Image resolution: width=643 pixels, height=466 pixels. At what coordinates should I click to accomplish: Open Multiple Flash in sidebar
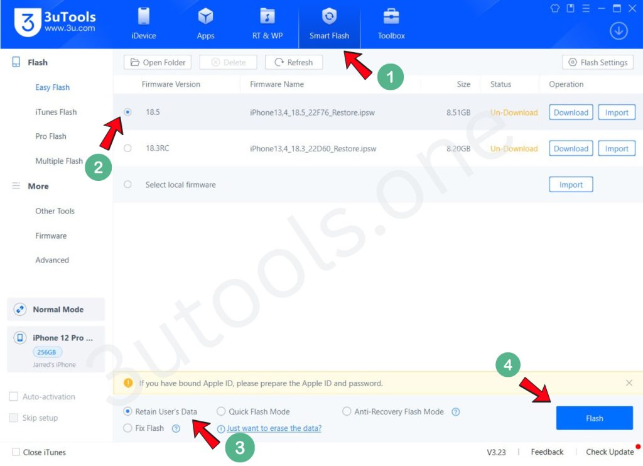click(59, 161)
